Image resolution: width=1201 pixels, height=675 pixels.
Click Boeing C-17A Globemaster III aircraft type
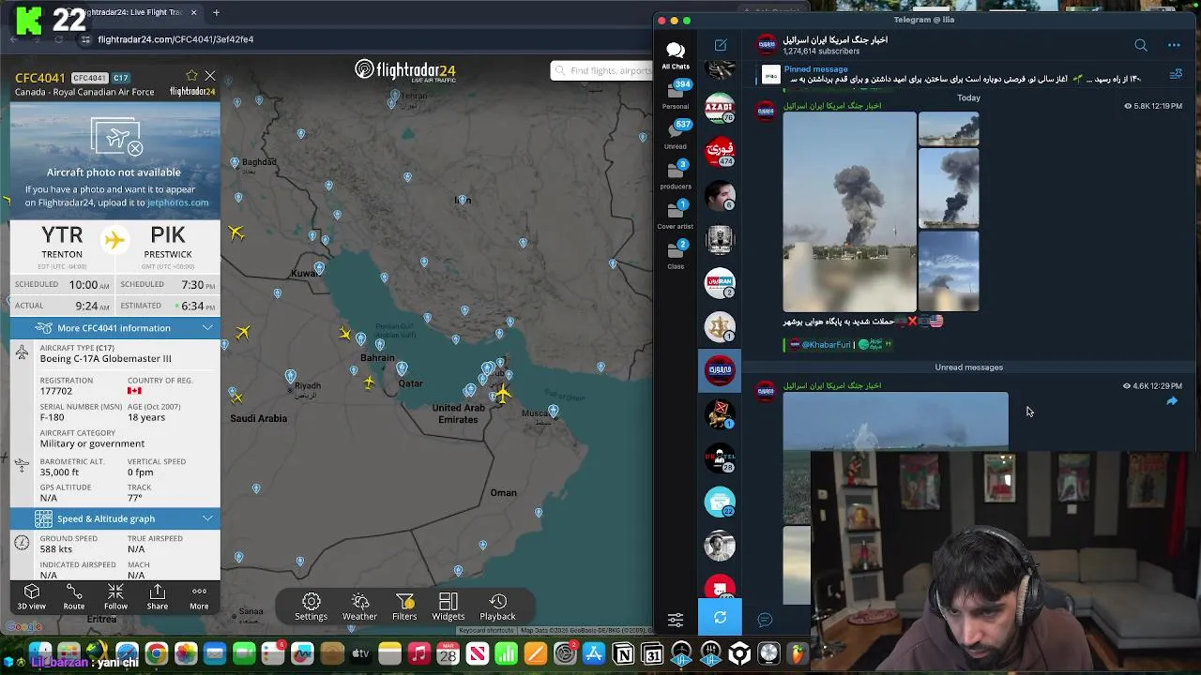106,358
